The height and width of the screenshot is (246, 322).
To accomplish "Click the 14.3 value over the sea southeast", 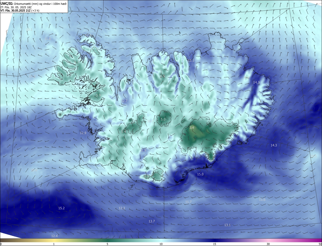I will point(274,145).
